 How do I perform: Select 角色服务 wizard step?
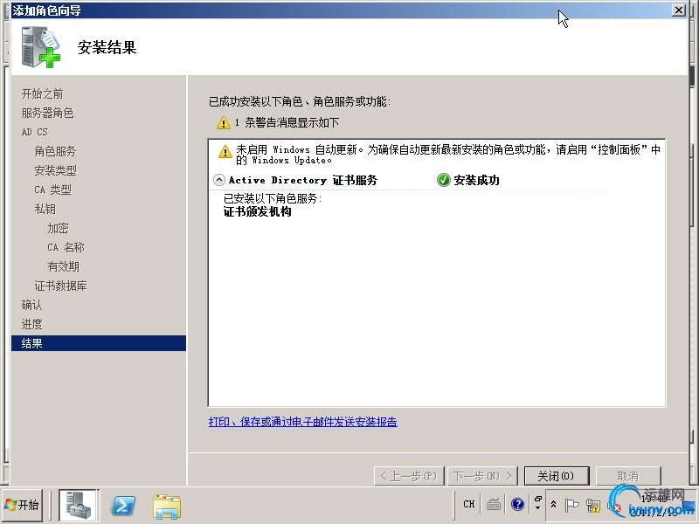[x=55, y=151]
